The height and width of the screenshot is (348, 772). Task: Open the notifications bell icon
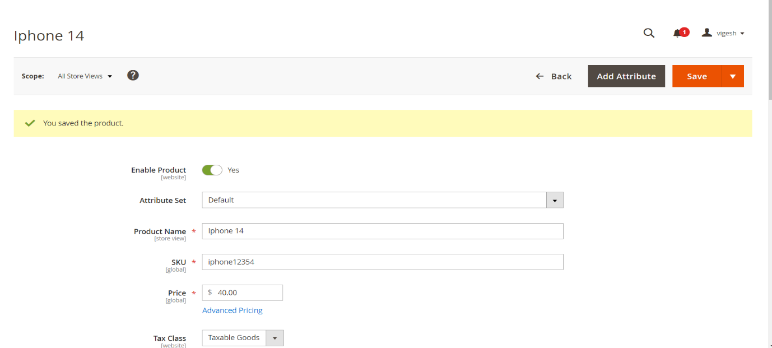[x=680, y=33]
